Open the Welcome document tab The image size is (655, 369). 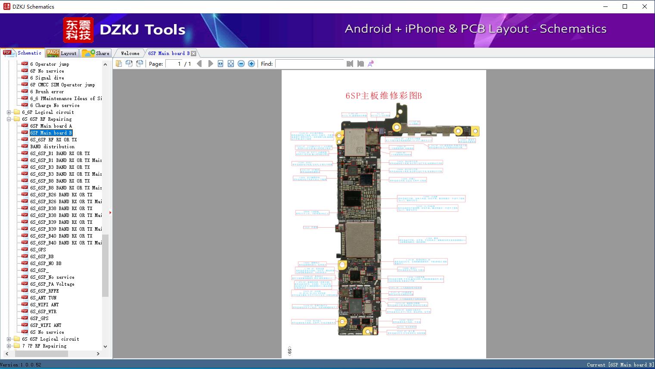(x=130, y=53)
